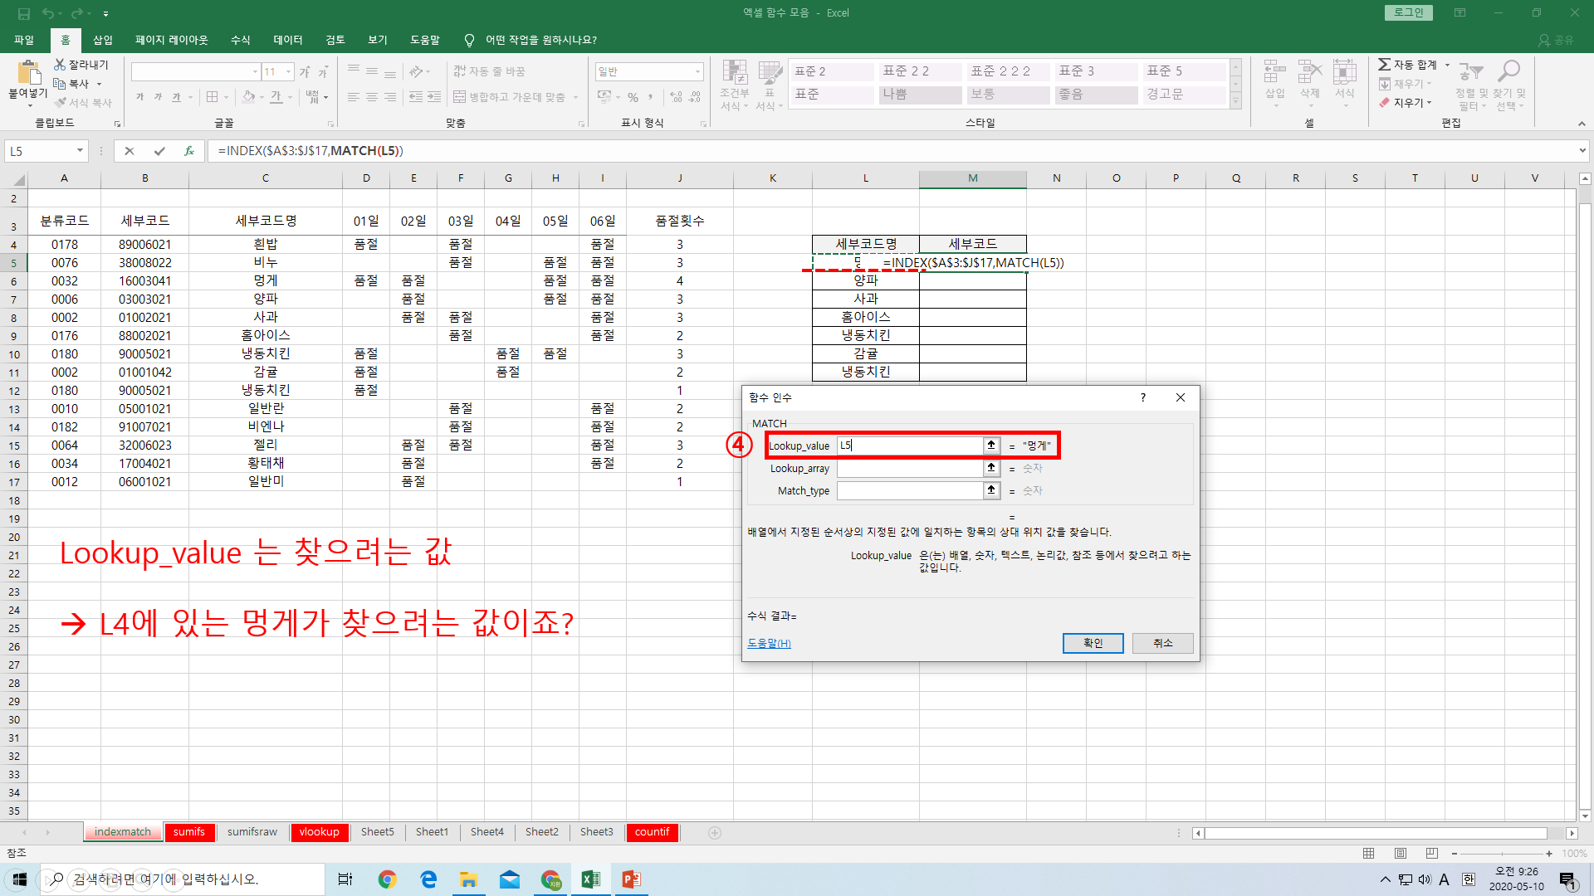Screen dimensions: 1594x896
Task: Click the formula bar cancel X icon
Action: [x=129, y=151]
